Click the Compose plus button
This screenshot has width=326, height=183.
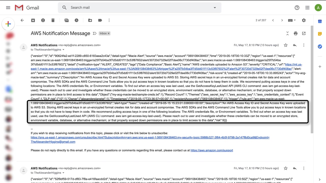[8, 24]
